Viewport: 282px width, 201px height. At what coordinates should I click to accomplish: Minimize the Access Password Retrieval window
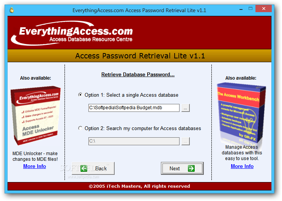pyautogui.click(x=241, y=9)
